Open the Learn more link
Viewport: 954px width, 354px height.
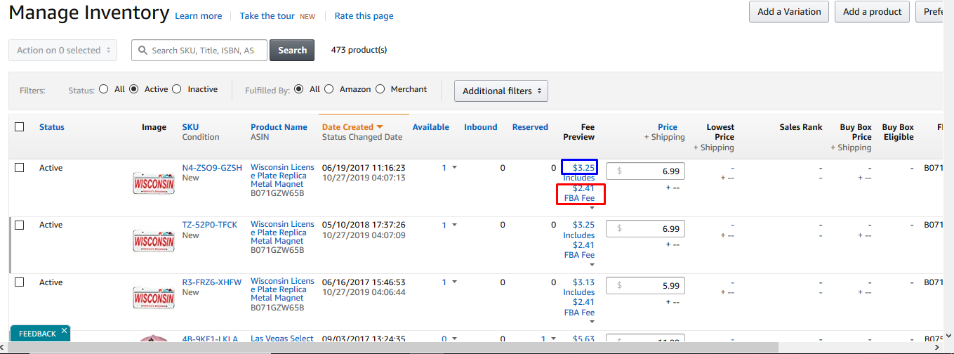[x=199, y=16]
